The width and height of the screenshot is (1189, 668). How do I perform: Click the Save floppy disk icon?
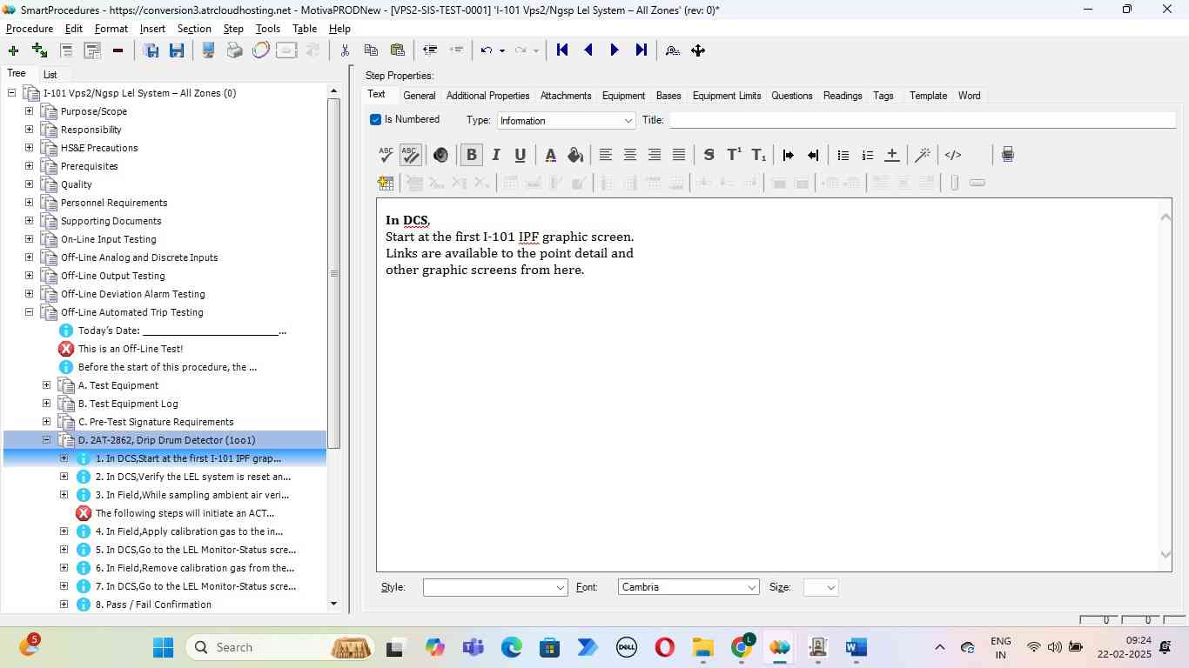pos(177,50)
